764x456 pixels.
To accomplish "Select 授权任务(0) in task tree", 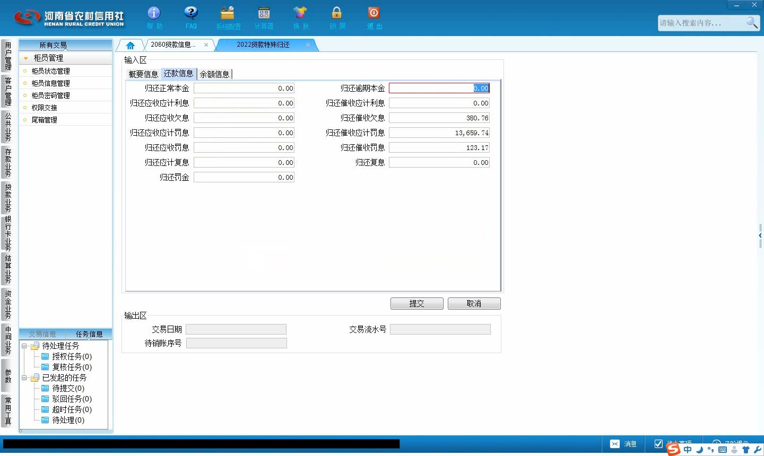I will tap(72, 356).
